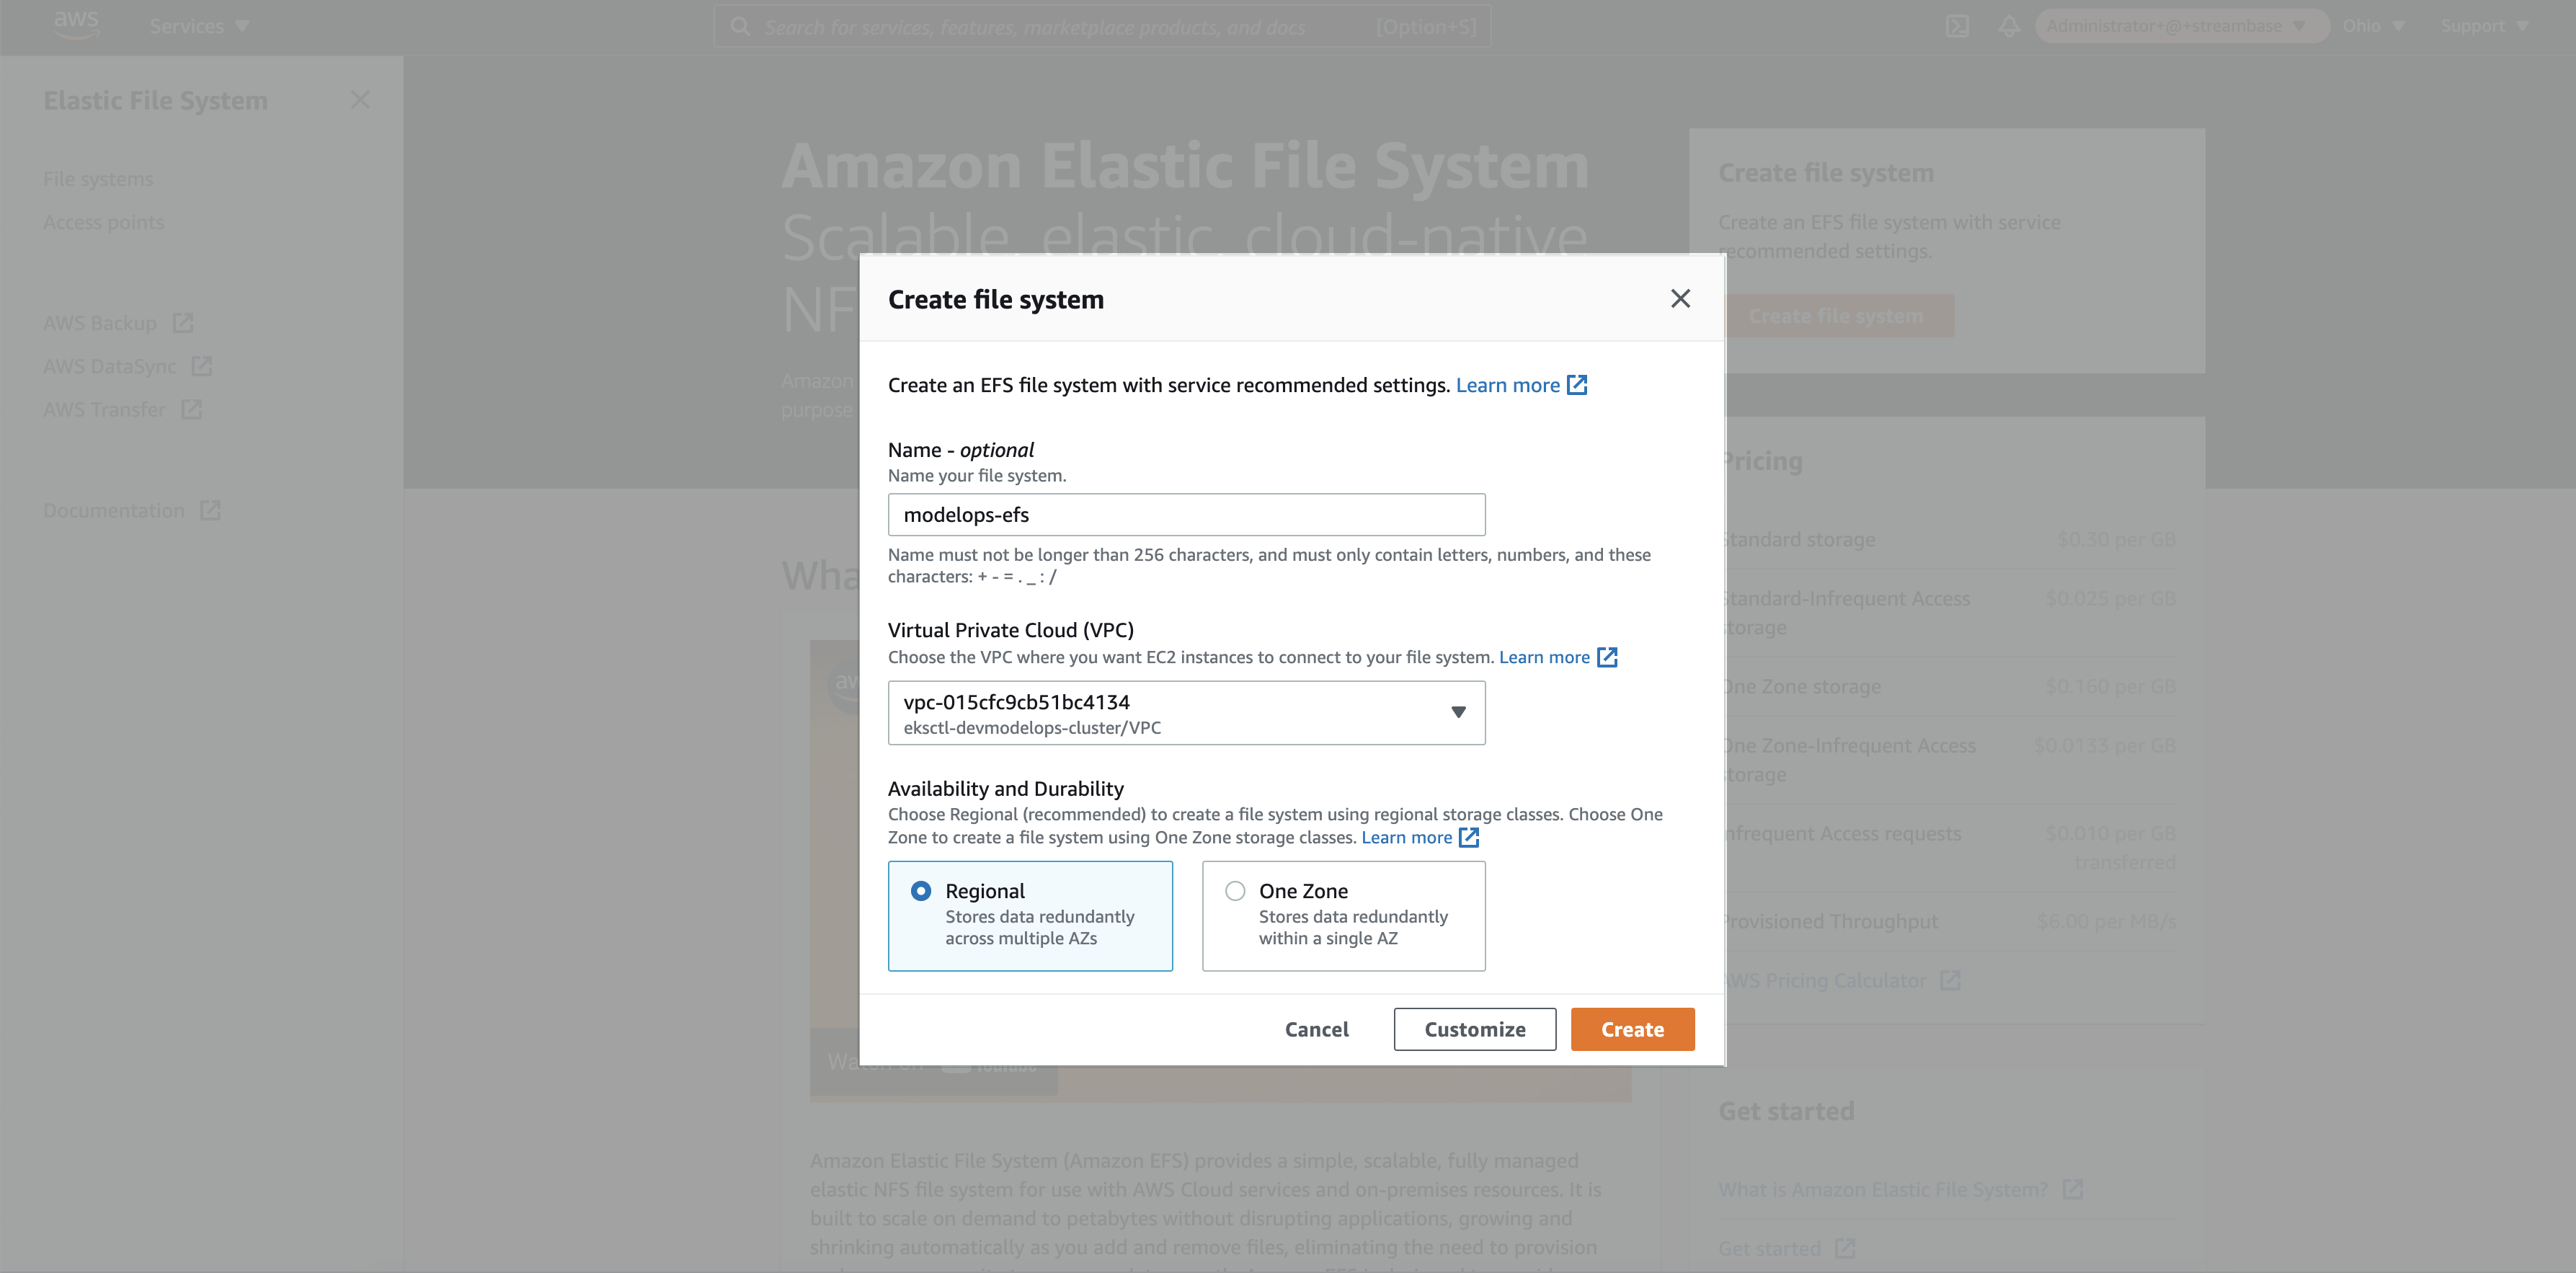2576x1273 pixels.
Task: Close the Elastic File System sidebar
Action: (360, 100)
